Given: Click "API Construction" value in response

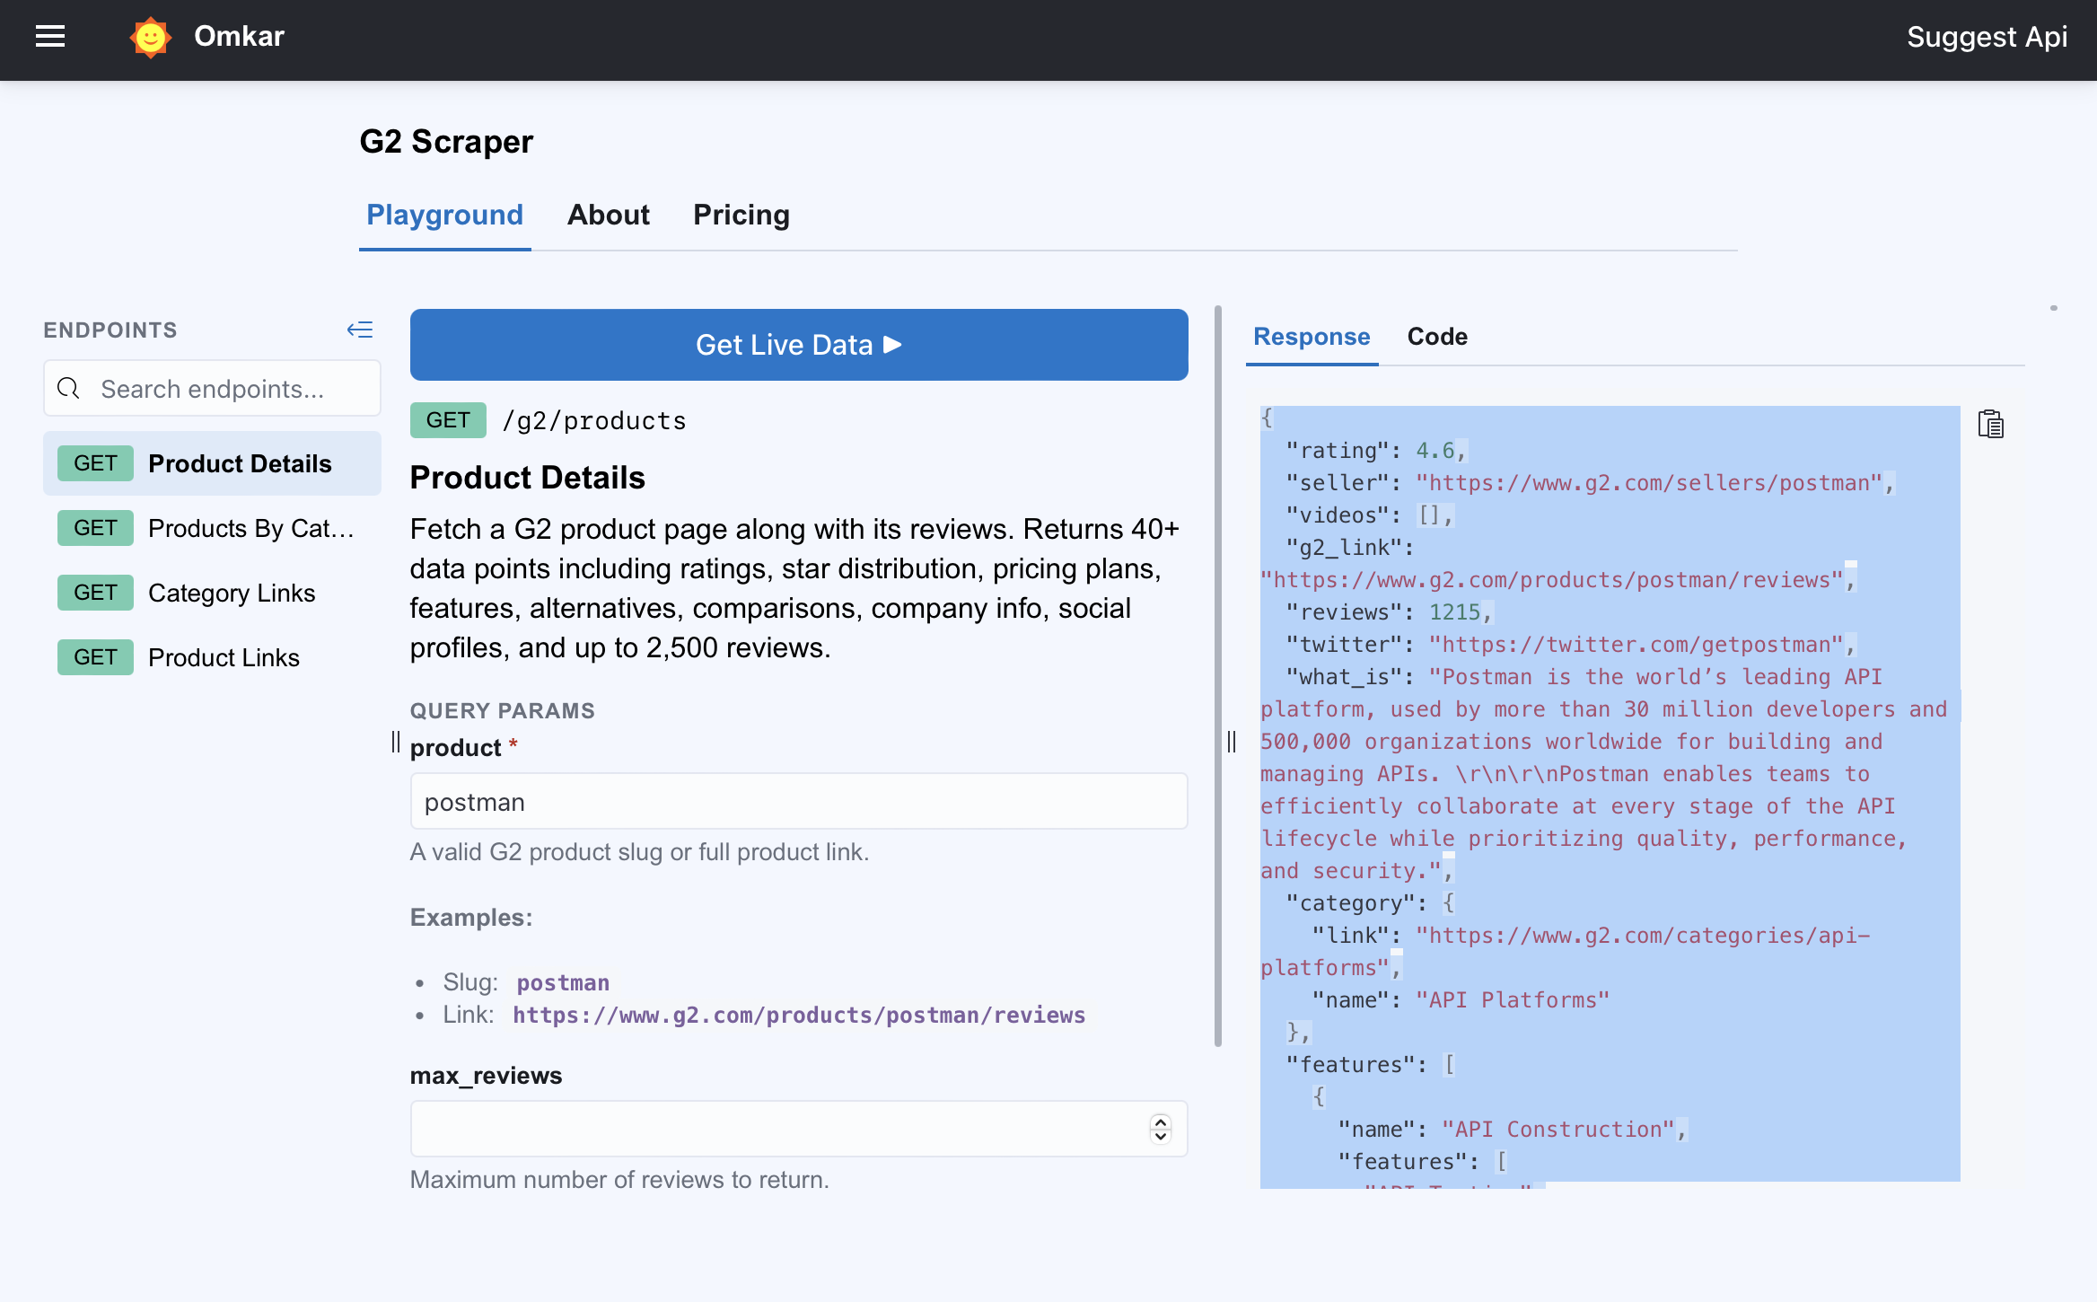Looking at the screenshot, I should [x=1558, y=1130].
